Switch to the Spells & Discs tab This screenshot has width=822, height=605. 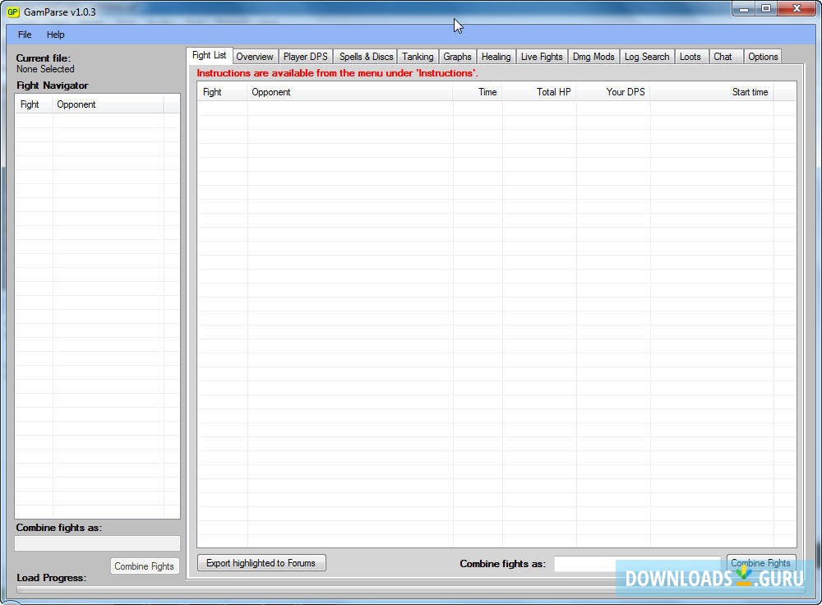pos(366,57)
